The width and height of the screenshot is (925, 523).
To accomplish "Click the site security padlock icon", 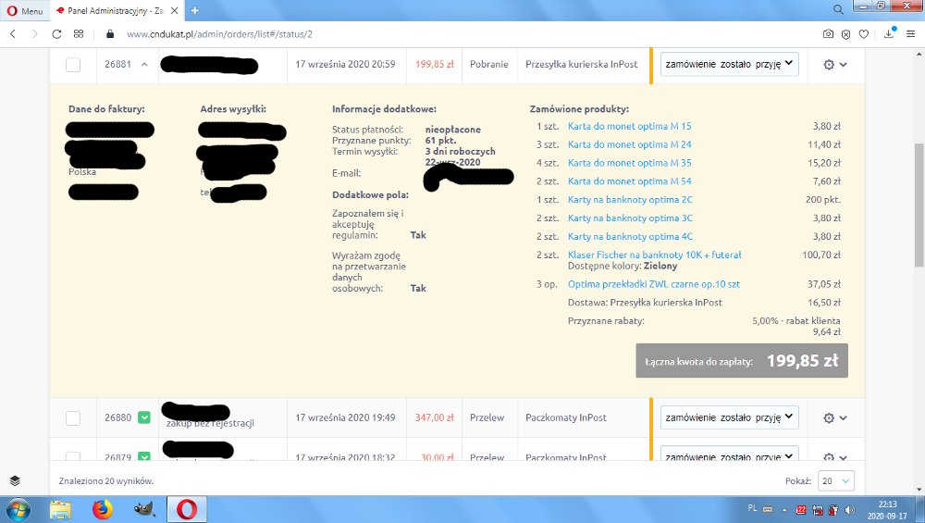I will coord(110,34).
